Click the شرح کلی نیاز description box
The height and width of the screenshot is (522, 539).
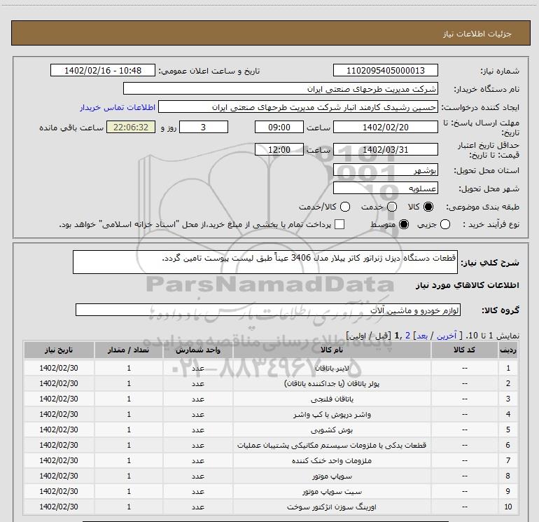tap(265, 262)
